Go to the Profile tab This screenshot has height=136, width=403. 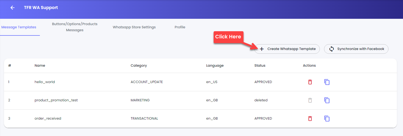pyautogui.click(x=180, y=27)
